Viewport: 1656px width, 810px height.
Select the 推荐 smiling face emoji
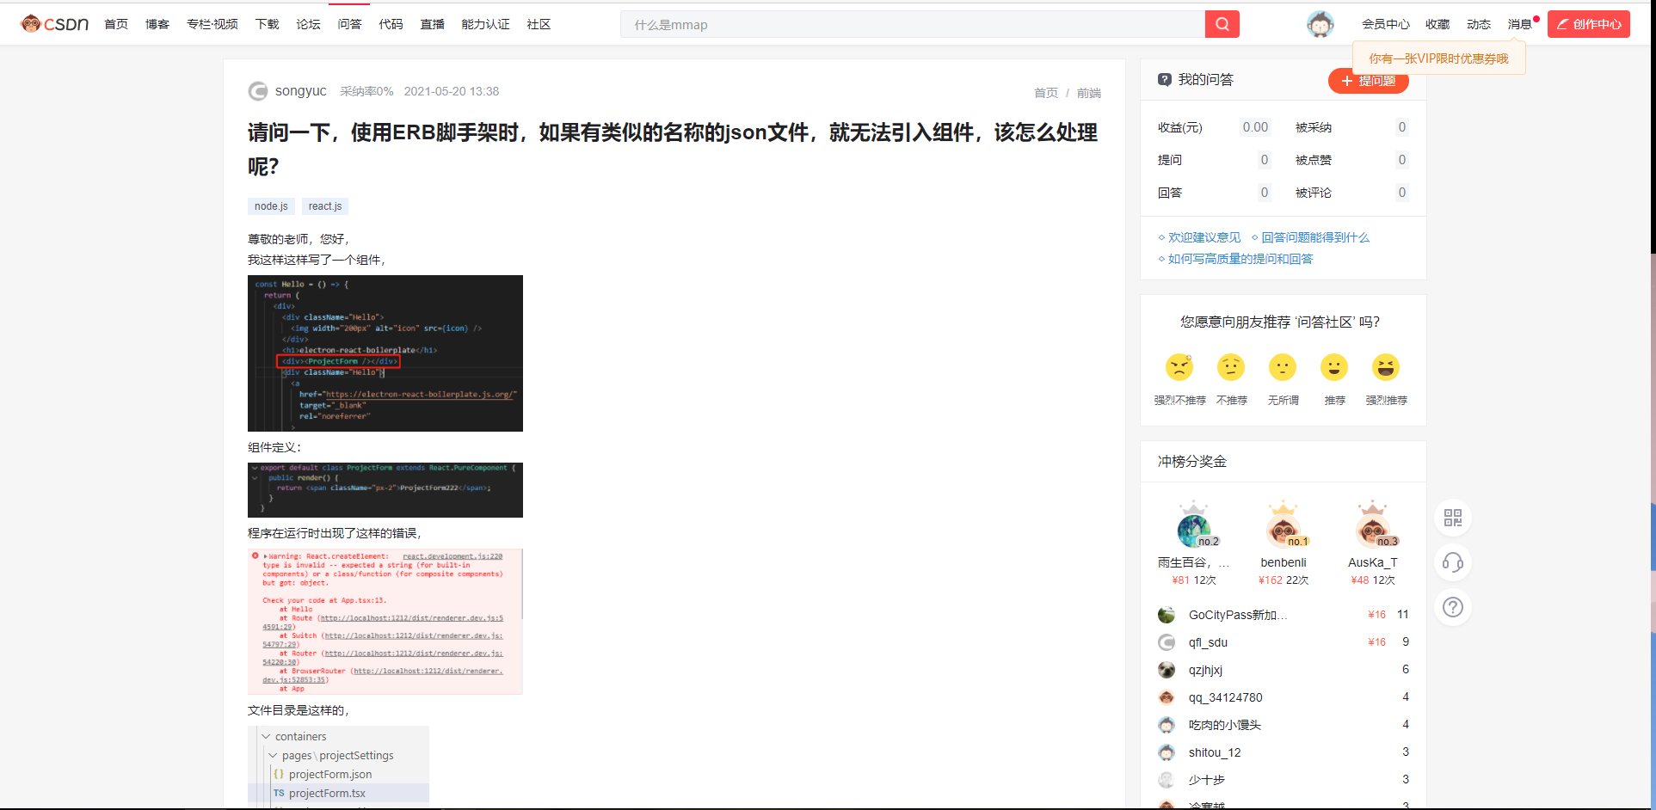pos(1334,367)
